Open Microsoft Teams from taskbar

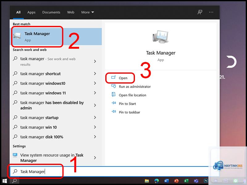coord(196,181)
